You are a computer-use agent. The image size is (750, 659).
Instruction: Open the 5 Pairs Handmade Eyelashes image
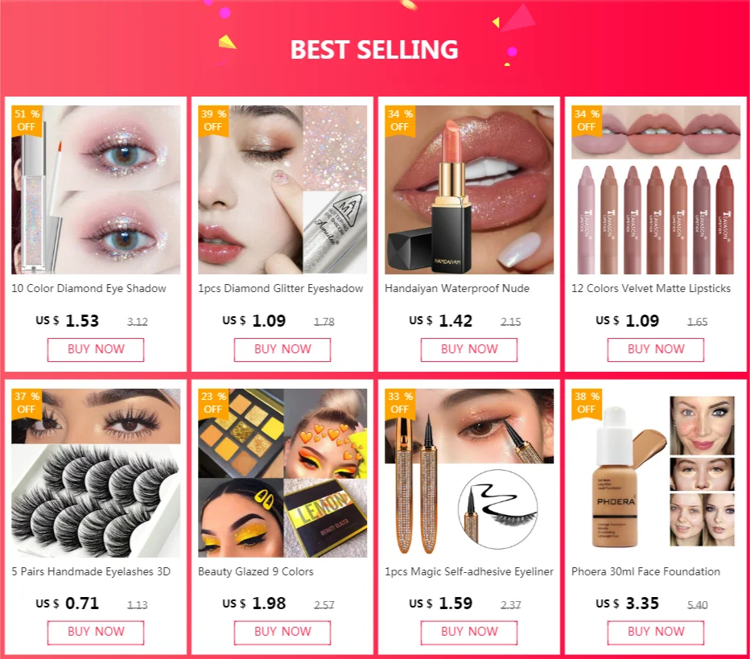[x=96, y=472]
